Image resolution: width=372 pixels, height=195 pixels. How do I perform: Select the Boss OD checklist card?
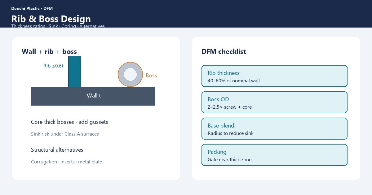point(274,102)
